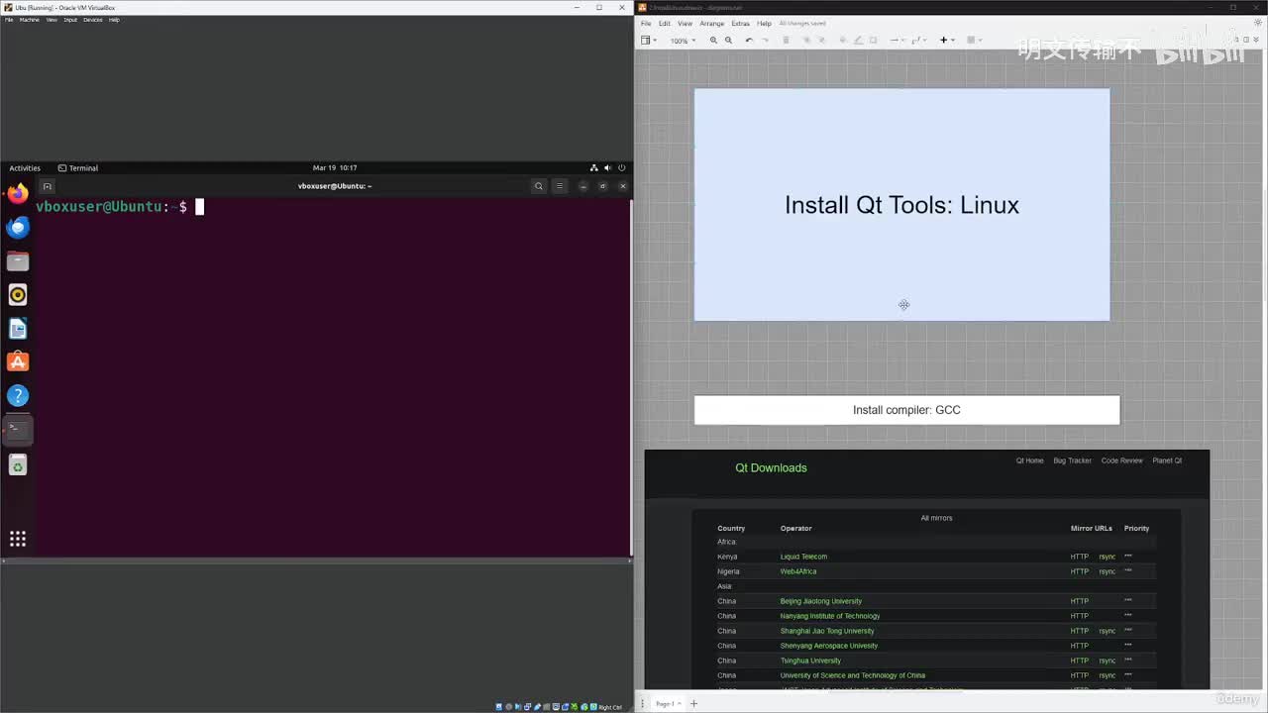
Task: Click the Bug Tracker link
Action: [x=1072, y=460]
